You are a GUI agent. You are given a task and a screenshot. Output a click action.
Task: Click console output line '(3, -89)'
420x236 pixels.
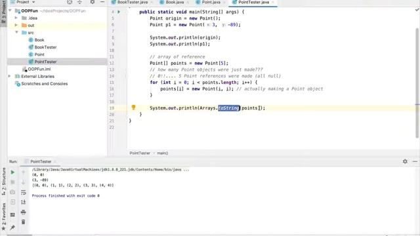[40, 180]
